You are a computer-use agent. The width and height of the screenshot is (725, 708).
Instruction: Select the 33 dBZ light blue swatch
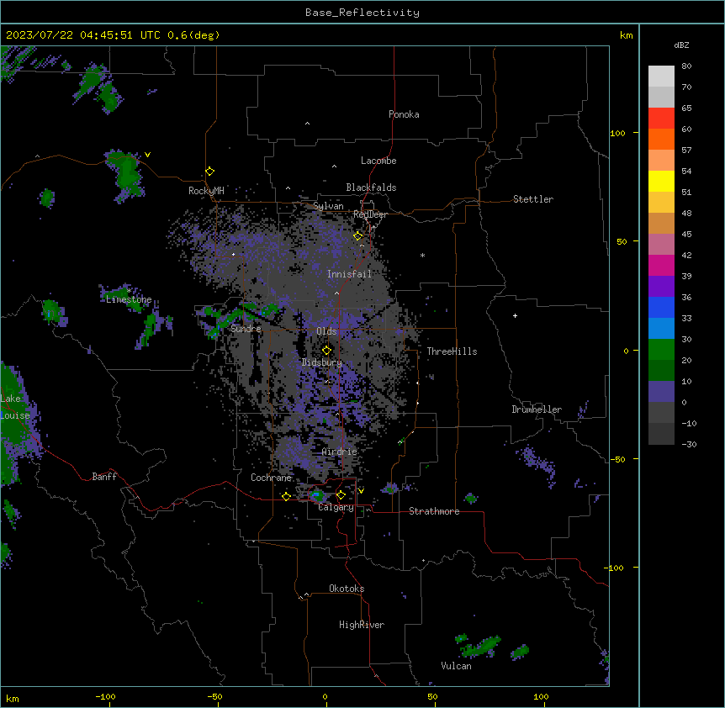coord(661,329)
